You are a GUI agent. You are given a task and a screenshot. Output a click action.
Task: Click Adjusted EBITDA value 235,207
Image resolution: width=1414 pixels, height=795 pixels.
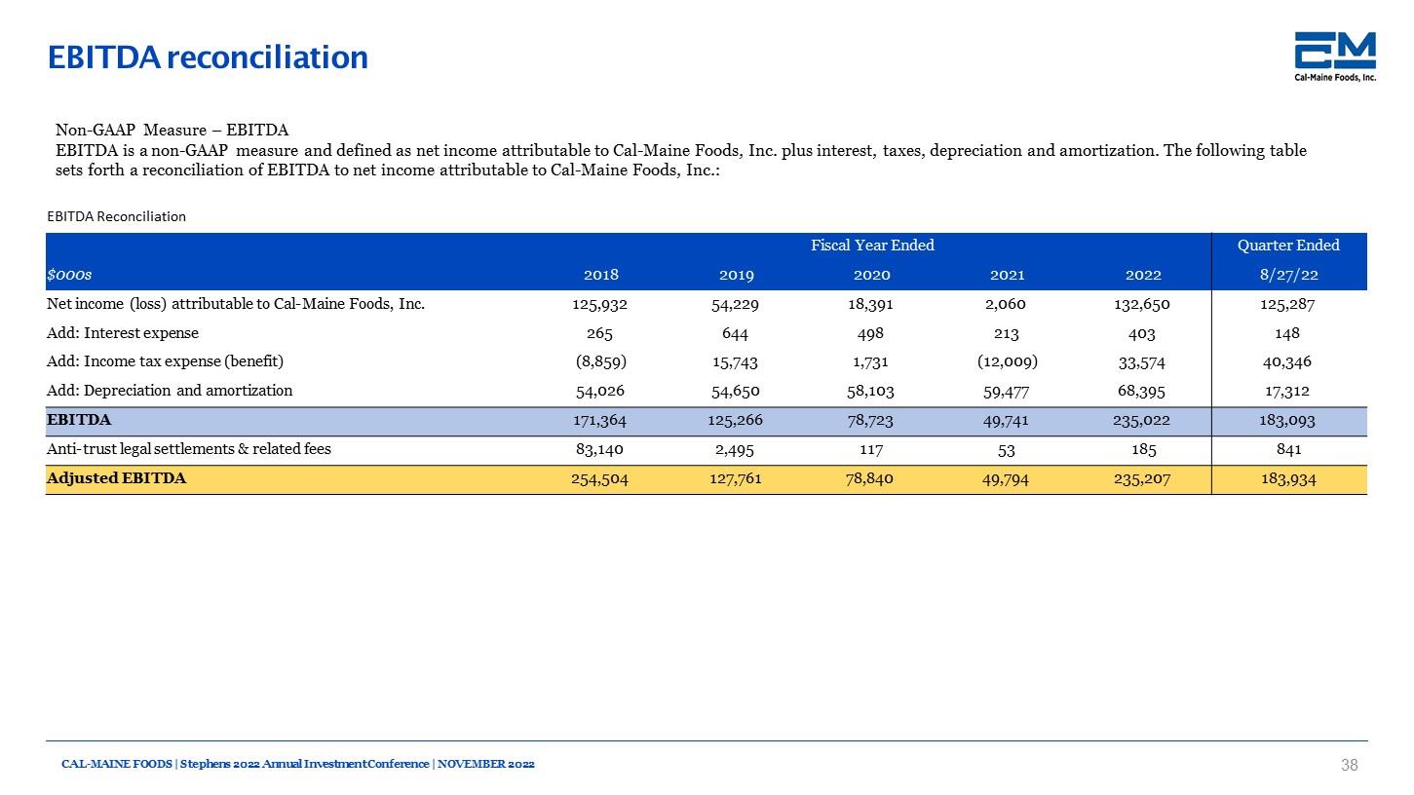coord(1142,479)
